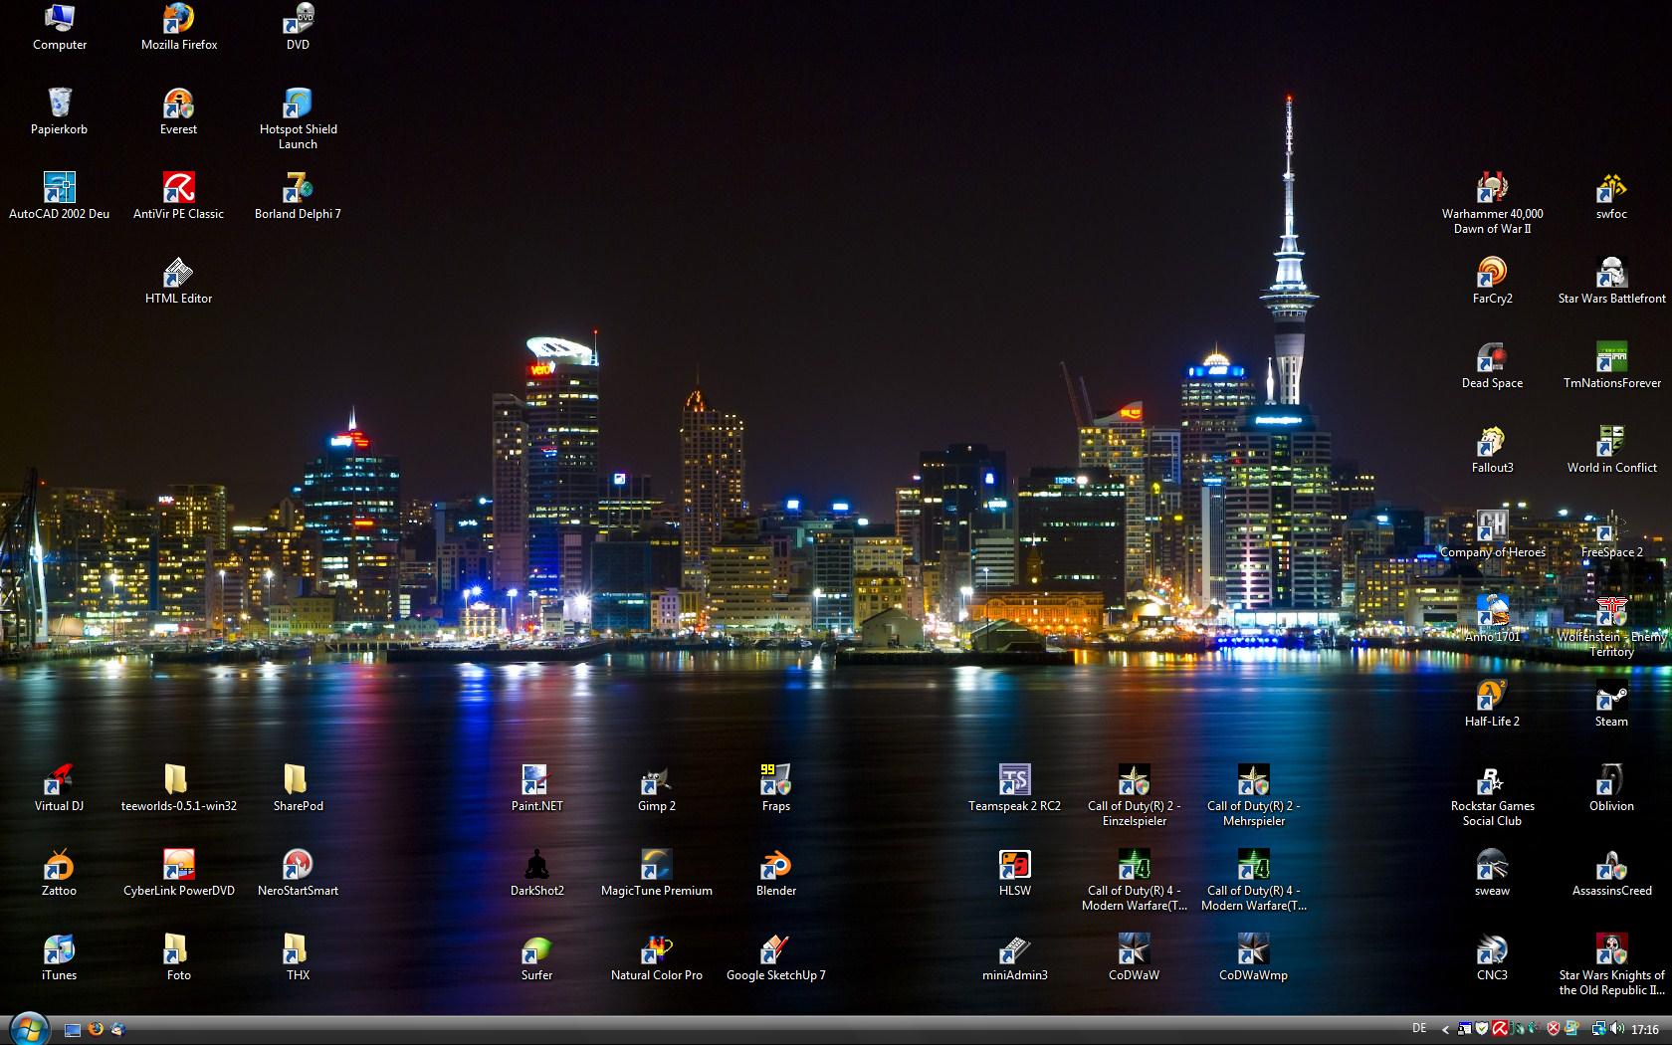
Task: Select the Fraps desktop icon
Action: coord(775,780)
